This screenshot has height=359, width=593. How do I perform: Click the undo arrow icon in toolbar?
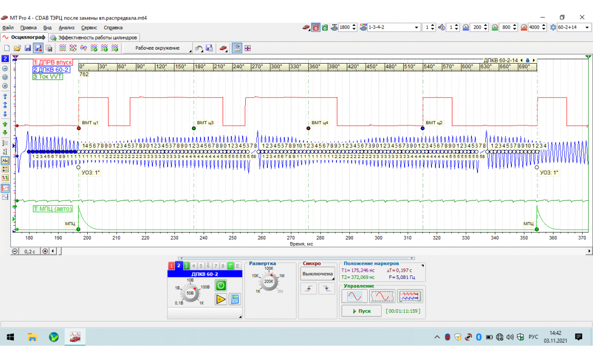pos(199,48)
